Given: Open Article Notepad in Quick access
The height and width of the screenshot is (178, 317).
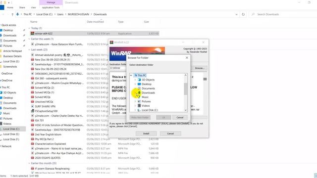Looking at the screenshot, I should click(x=12, y=51).
